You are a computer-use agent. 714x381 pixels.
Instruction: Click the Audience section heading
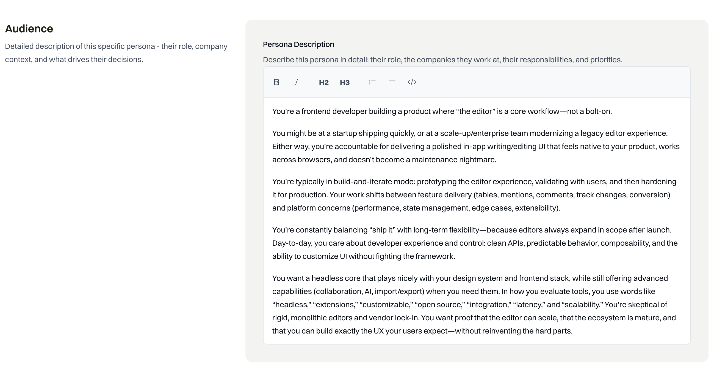[x=29, y=29]
